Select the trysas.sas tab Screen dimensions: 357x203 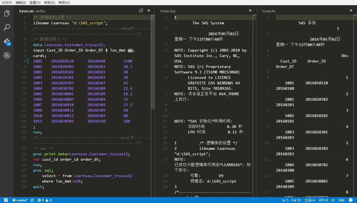click(26, 11)
